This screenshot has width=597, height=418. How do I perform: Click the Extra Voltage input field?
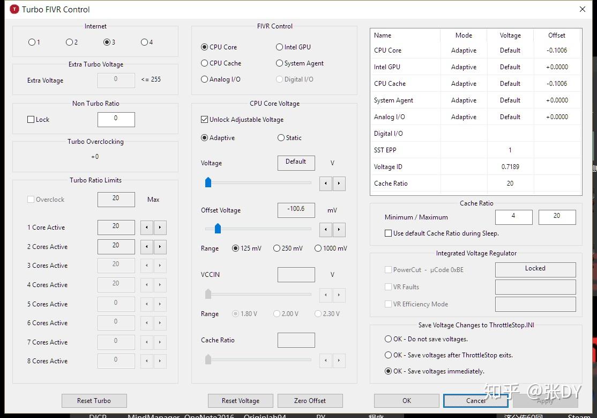pyautogui.click(x=116, y=80)
